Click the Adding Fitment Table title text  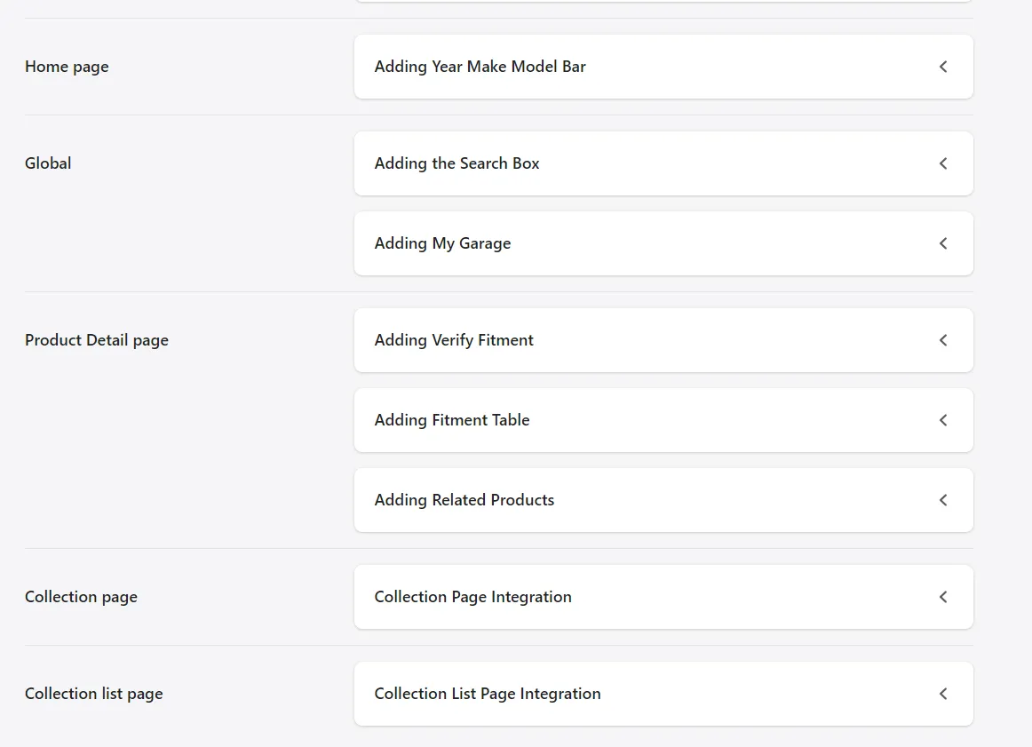[x=451, y=420]
